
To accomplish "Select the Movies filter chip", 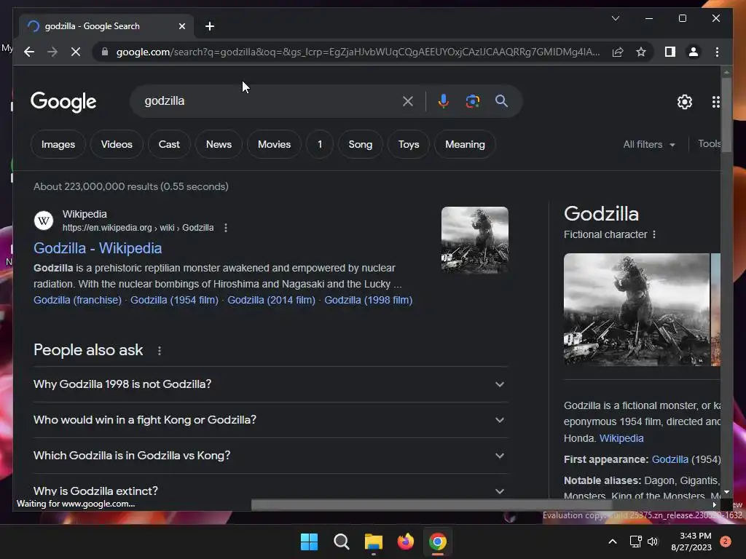I will [274, 145].
